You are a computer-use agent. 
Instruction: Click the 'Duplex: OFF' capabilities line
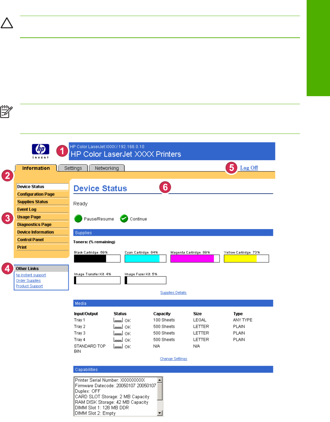pos(88,391)
